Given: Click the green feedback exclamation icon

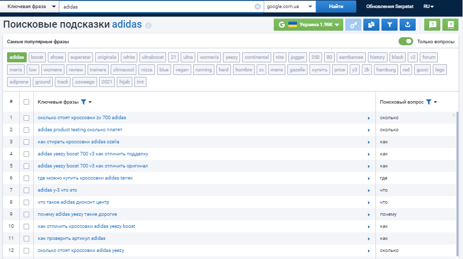Looking at the screenshot, I should (432, 25).
